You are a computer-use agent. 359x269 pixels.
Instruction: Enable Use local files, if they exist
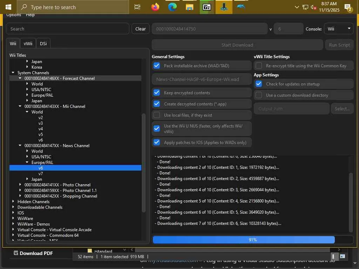[157, 115]
